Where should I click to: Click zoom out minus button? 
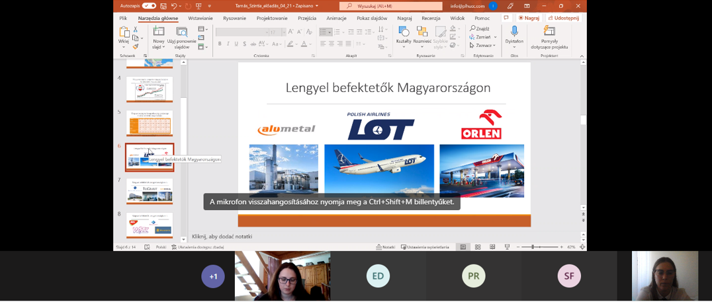pyautogui.click(x=517, y=247)
